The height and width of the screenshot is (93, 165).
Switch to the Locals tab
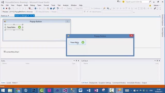click(x=9, y=83)
